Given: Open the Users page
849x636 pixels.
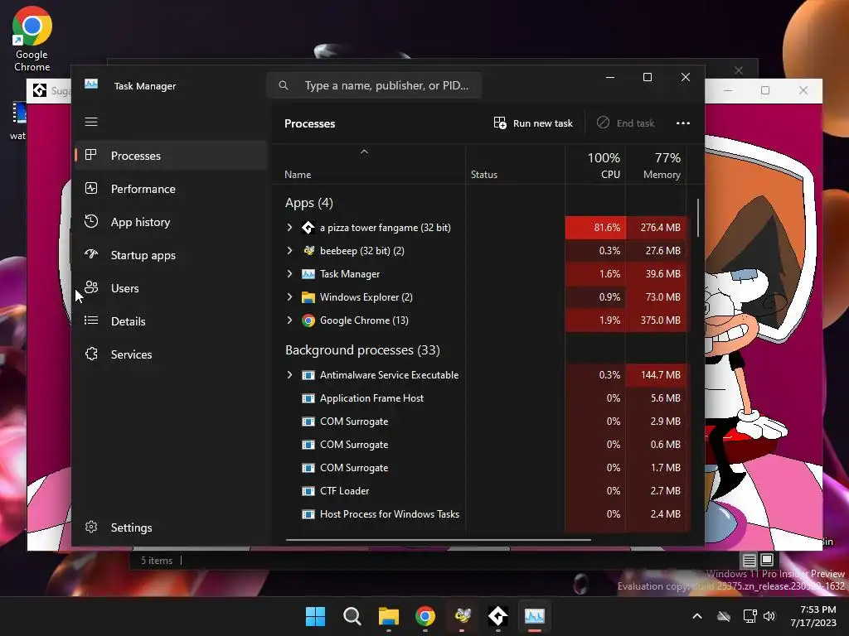Looking at the screenshot, I should [171, 288].
